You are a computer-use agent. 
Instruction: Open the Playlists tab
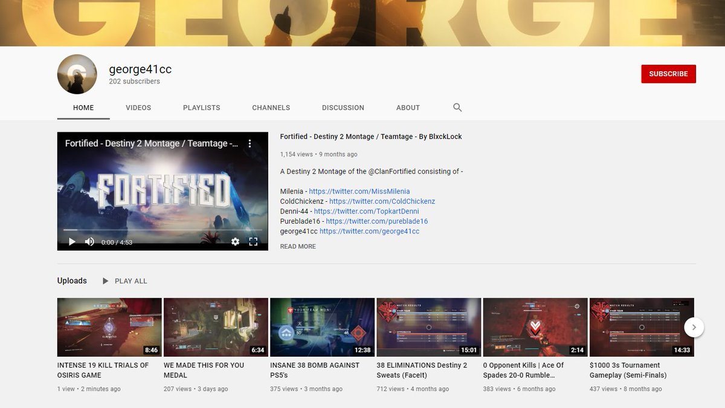click(x=202, y=108)
